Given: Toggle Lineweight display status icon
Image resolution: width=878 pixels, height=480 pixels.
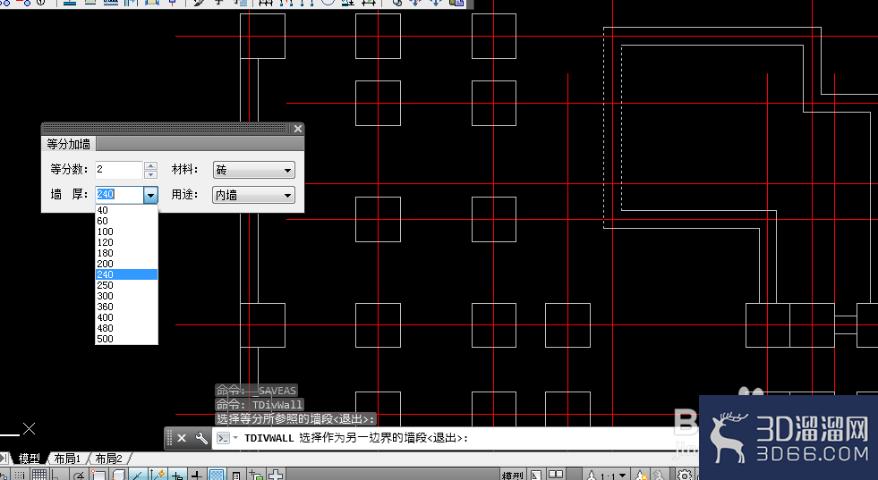Looking at the screenshot, I should [197, 475].
